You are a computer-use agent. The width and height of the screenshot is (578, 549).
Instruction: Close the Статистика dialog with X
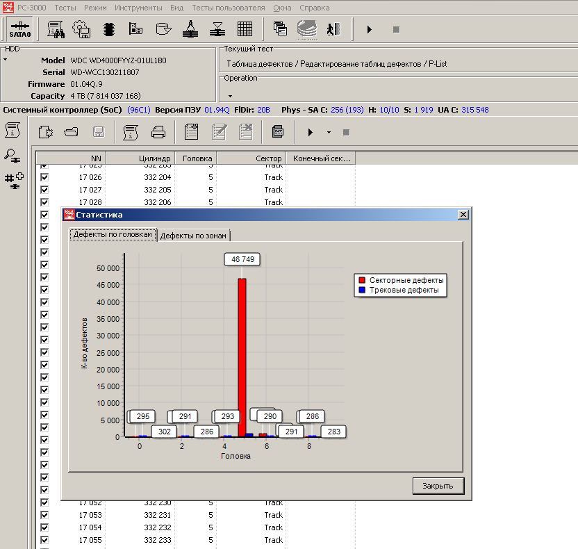point(463,215)
